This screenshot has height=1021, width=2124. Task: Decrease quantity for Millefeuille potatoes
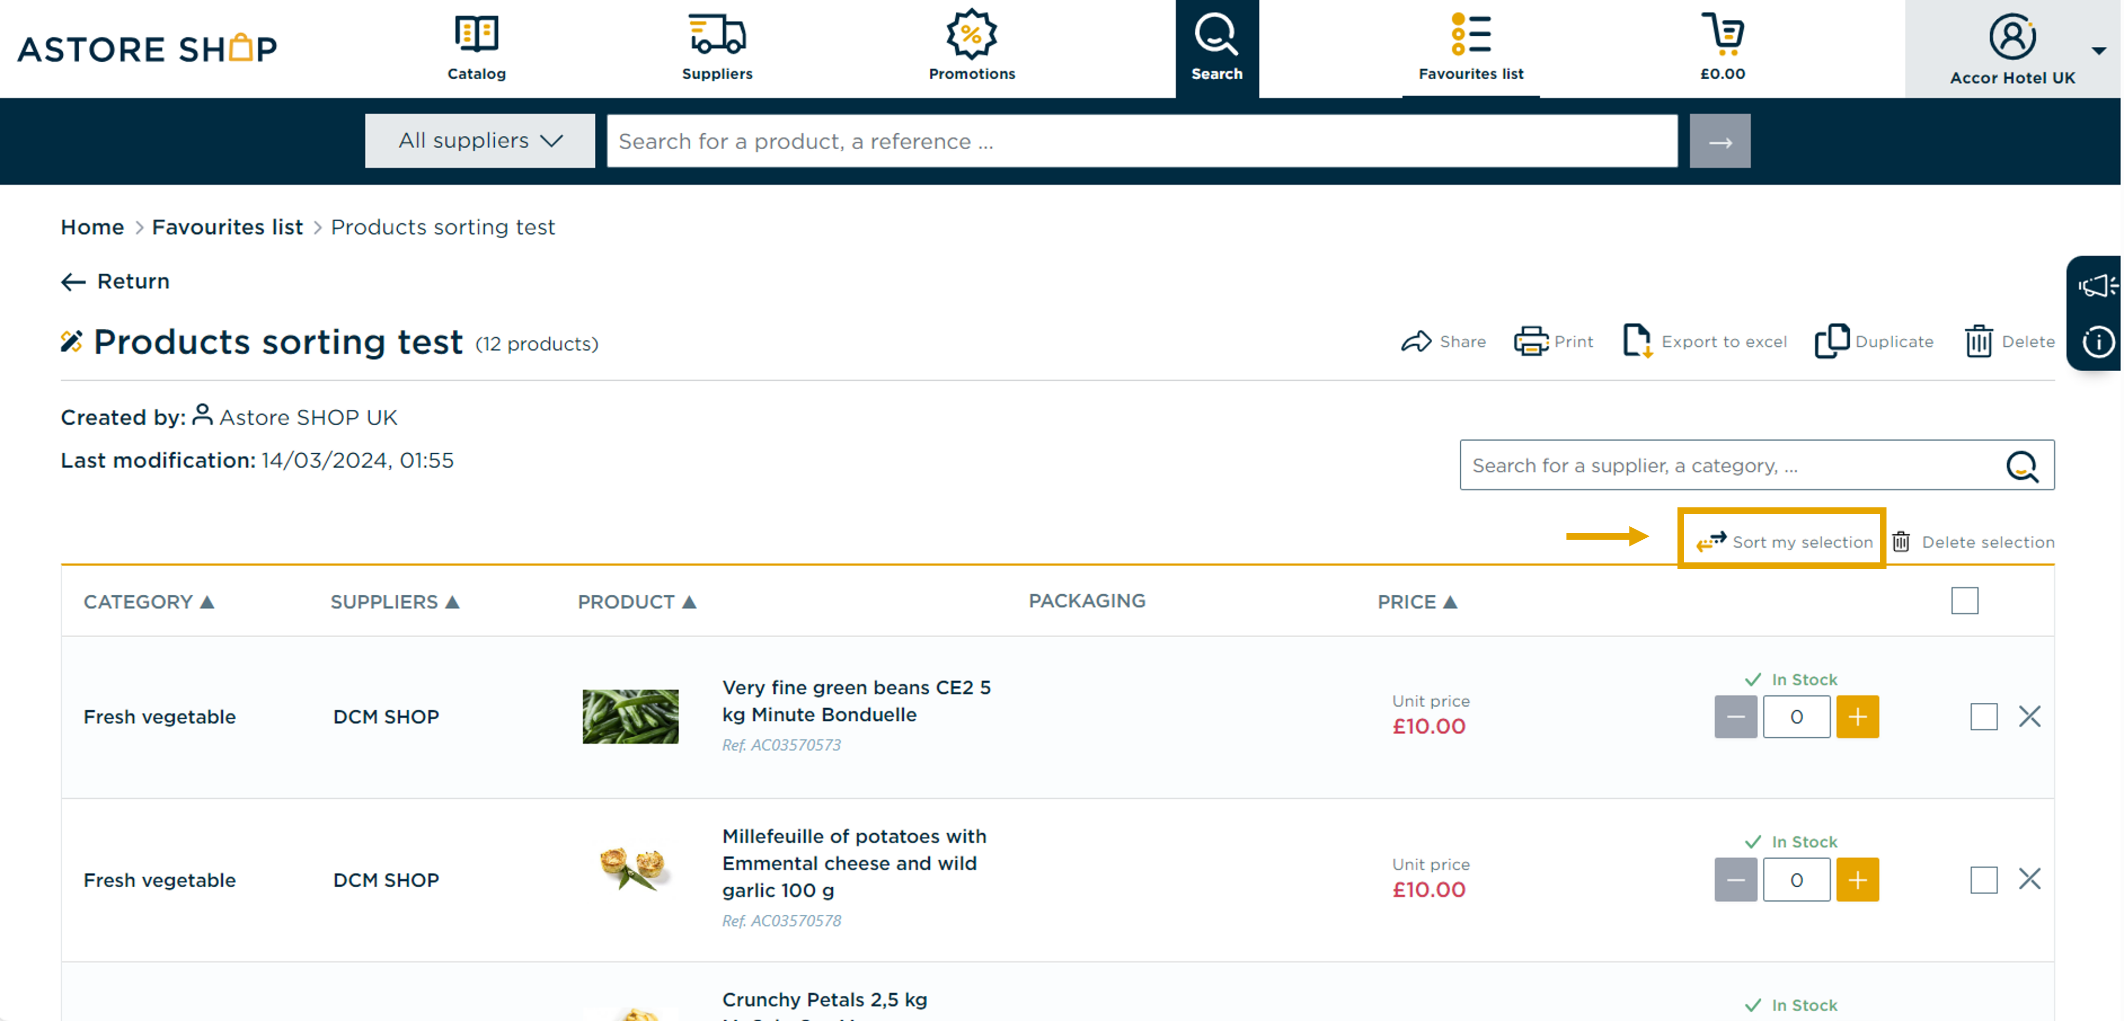[1735, 880]
